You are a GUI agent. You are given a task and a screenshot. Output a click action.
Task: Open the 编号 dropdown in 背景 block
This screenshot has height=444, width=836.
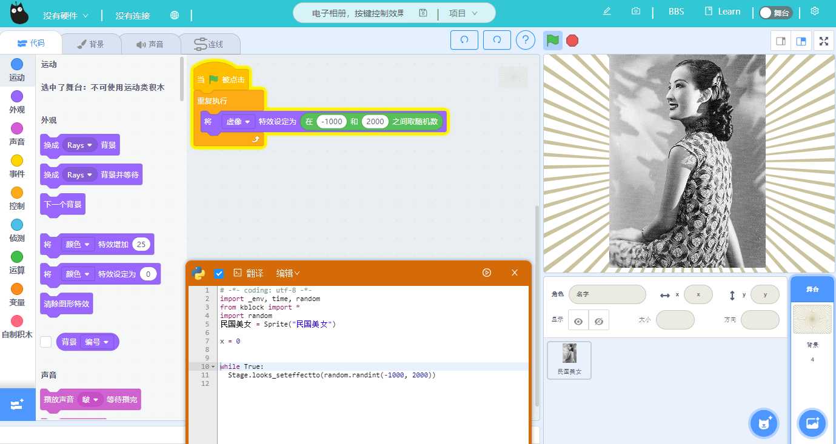tap(97, 342)
